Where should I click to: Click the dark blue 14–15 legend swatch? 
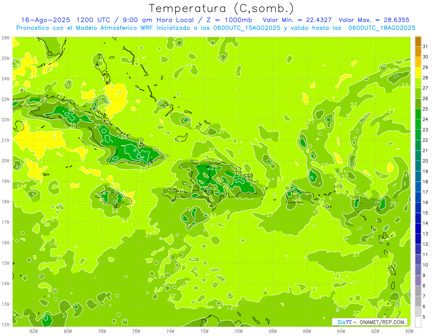pyautogui.click(x=418, y=218)
